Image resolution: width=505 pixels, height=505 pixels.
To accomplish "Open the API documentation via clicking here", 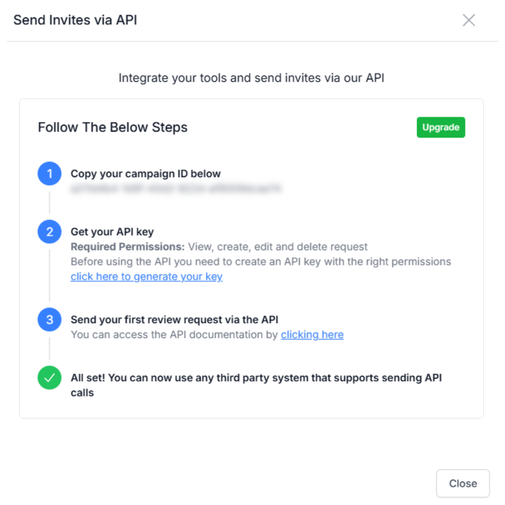I will (x=312, y=334).
